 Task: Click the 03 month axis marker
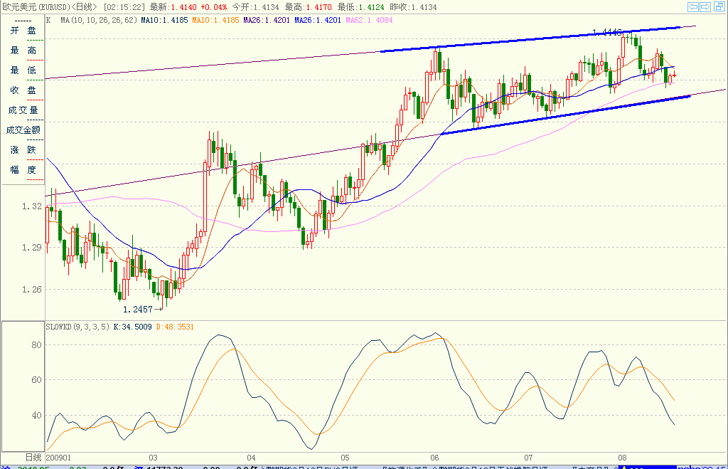pos(154,458)
